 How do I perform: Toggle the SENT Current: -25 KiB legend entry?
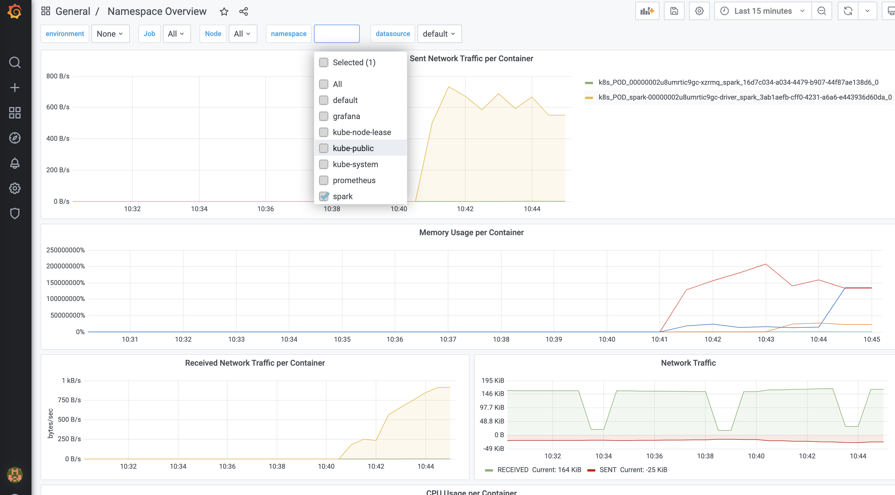[x=633, y=470]
